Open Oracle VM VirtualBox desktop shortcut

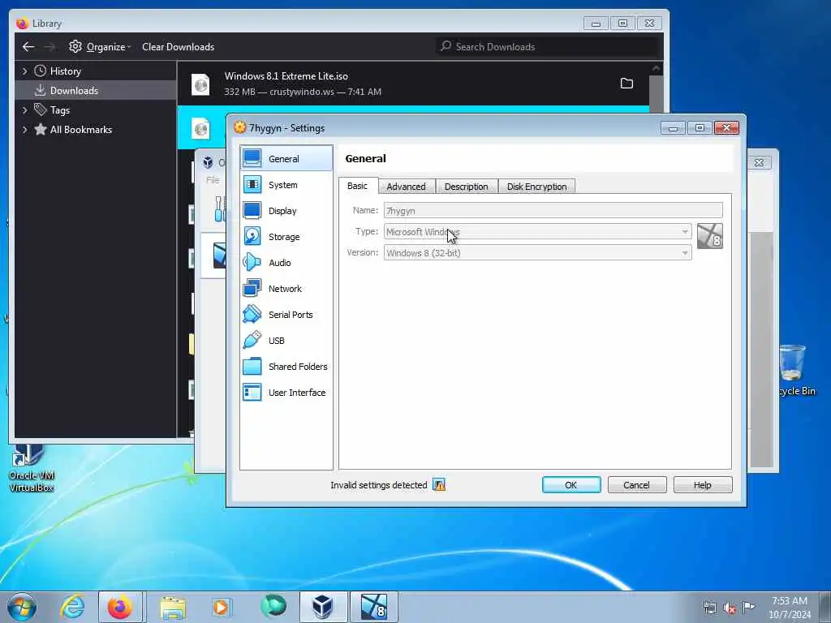tap(31, 470)
